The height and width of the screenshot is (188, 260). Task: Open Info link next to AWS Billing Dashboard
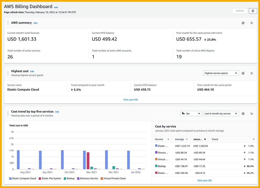56,7
